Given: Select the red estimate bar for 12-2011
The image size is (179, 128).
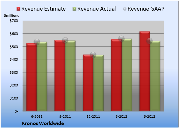Looking at the screenshot, I should (88, 83).
